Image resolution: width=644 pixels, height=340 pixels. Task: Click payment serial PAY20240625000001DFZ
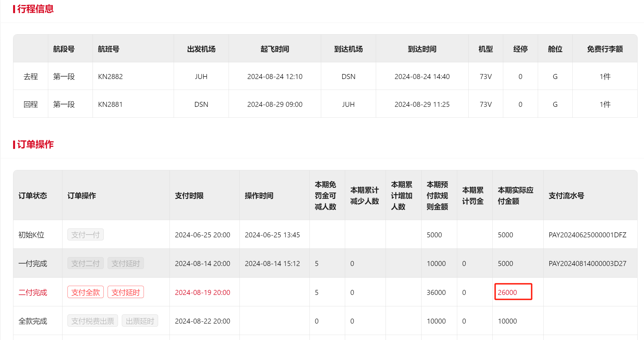coord(587,235)
